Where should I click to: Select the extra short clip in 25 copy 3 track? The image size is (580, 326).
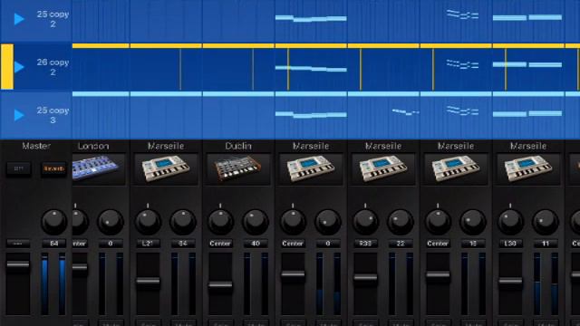click(405, 111)
